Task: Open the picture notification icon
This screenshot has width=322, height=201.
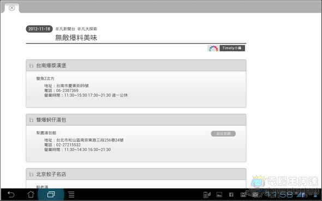Action: point(219,194)
